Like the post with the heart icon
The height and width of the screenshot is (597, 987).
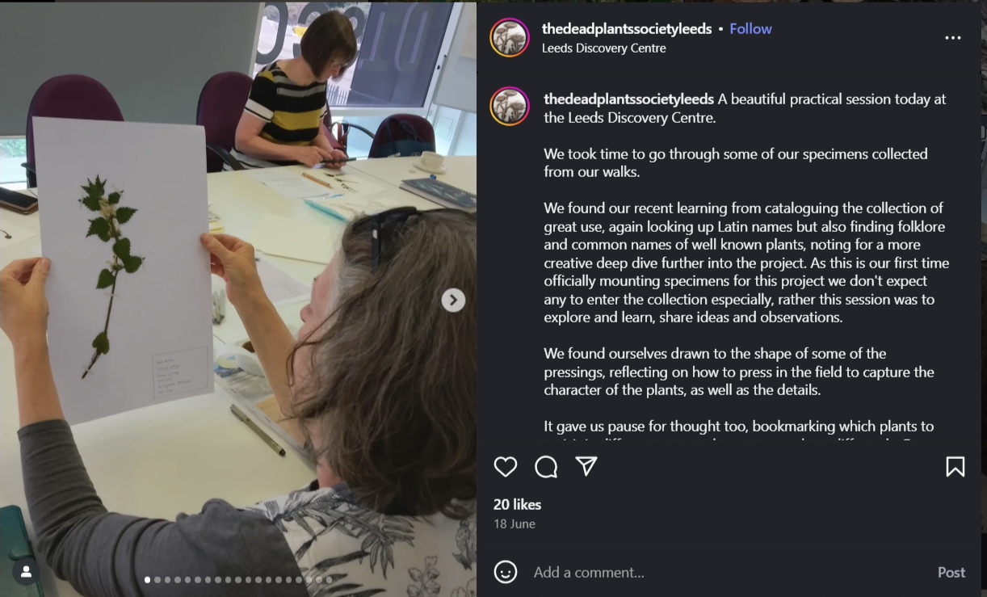click(x=506, y=466)
